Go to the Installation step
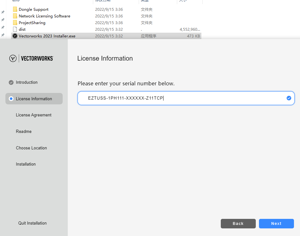Screen dimensions: 300x236 (x=26, y=164)
